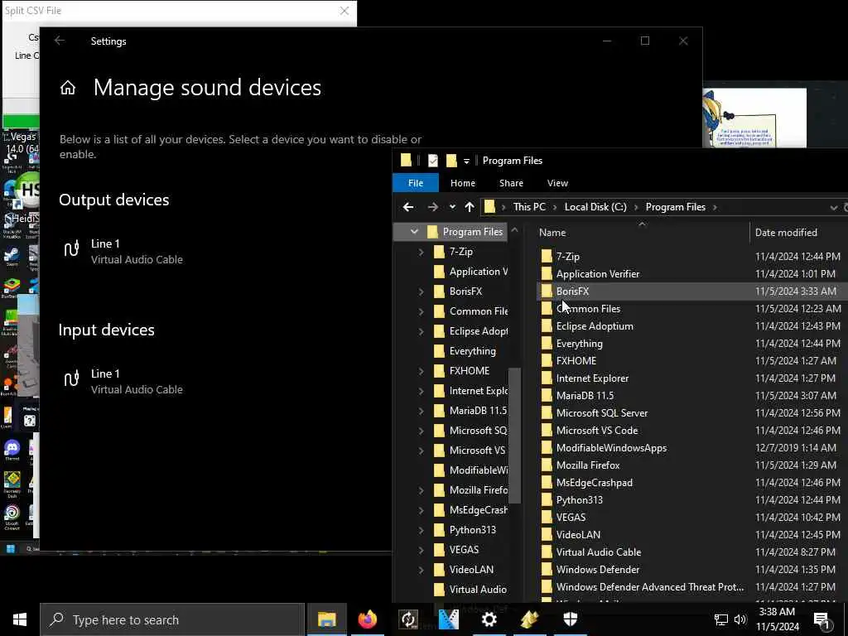The image size is (848, 636).
Task: Click This PC in the address bar
Action: (x=529, y=207)
